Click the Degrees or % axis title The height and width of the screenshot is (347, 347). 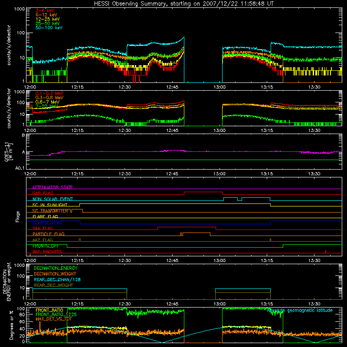pos(12,325)
